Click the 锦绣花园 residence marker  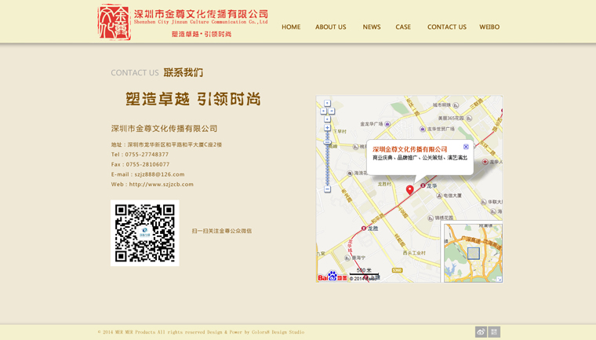tap(431, 218)
